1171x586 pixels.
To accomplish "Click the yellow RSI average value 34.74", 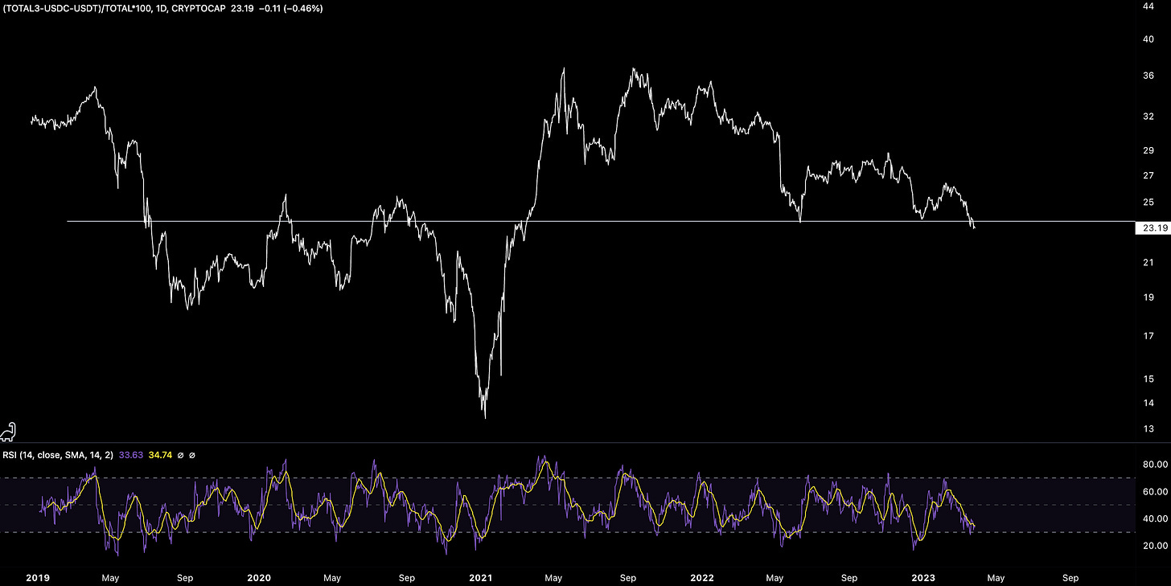I will tap(161, 455).
